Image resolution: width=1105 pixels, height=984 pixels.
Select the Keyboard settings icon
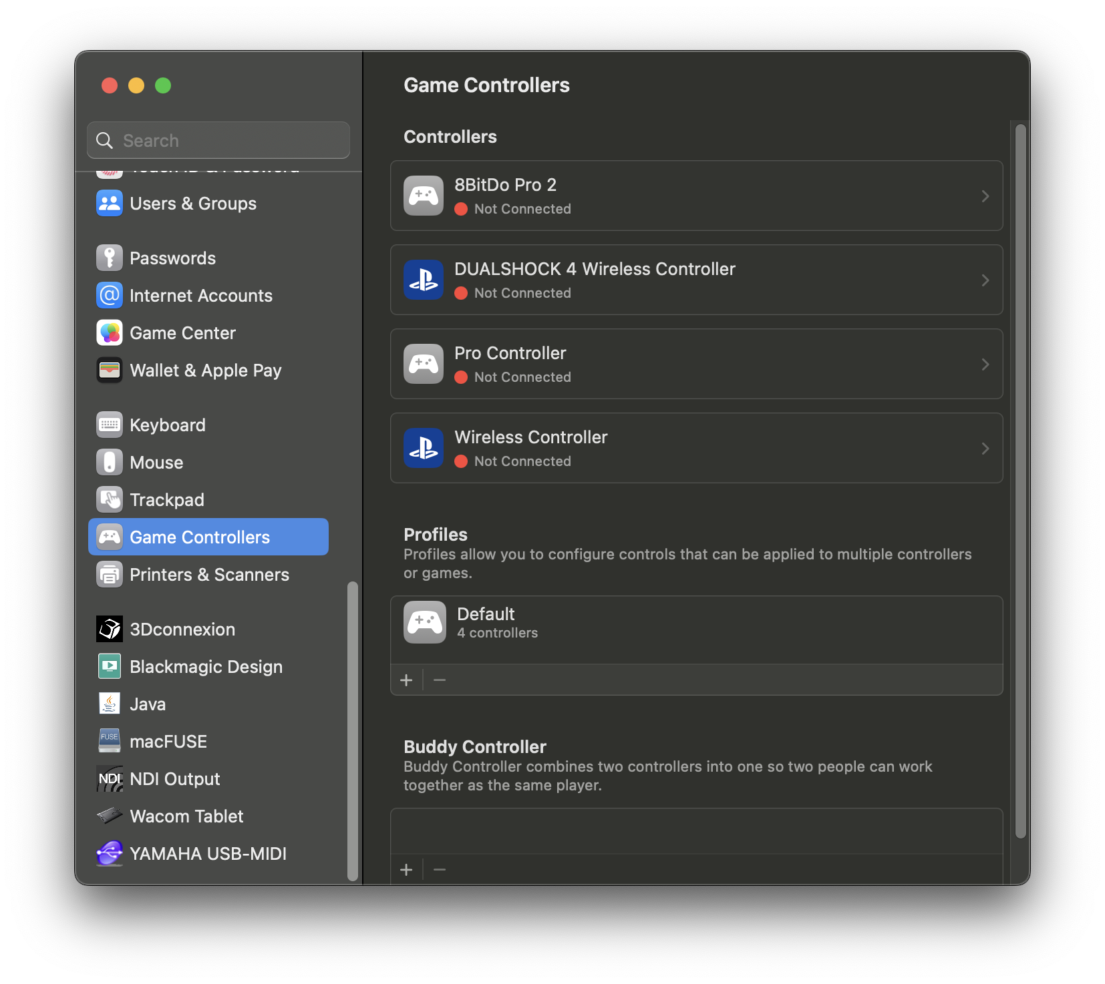(110, 425)
